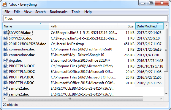171x110 pixels.
Task: Sort by the Date Modified column header
Action: click(x=149, y=26)
